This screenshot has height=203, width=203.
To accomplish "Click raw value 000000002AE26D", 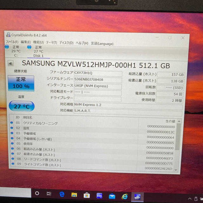I will [x=158, y=168].
